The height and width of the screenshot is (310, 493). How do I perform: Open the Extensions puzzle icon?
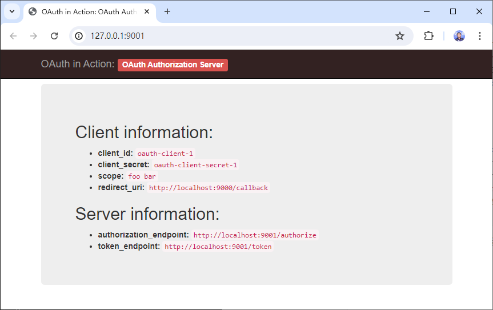coord(428,36)
